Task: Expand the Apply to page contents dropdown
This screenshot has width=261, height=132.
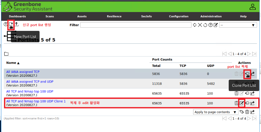Action: (216, 112)
